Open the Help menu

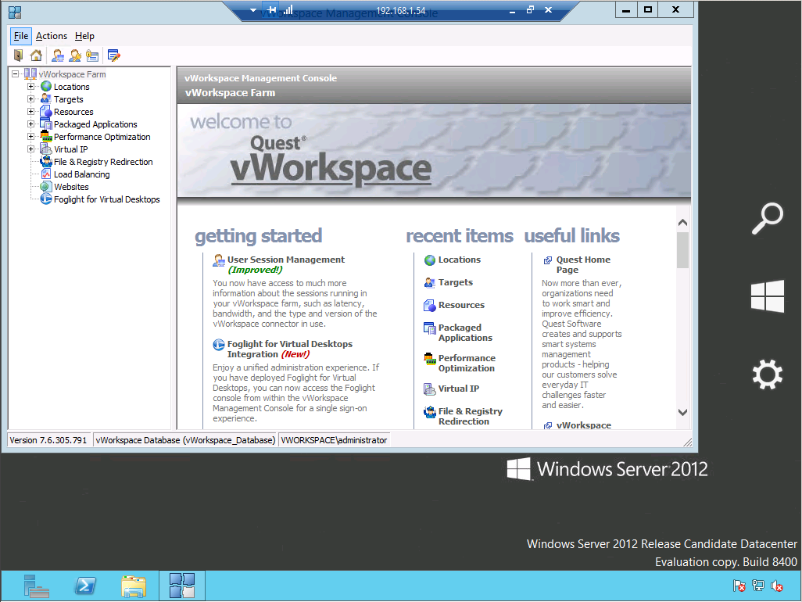click(84, 36)
